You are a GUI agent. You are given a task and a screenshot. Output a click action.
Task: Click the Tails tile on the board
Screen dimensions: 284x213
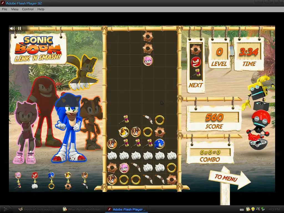124,132
